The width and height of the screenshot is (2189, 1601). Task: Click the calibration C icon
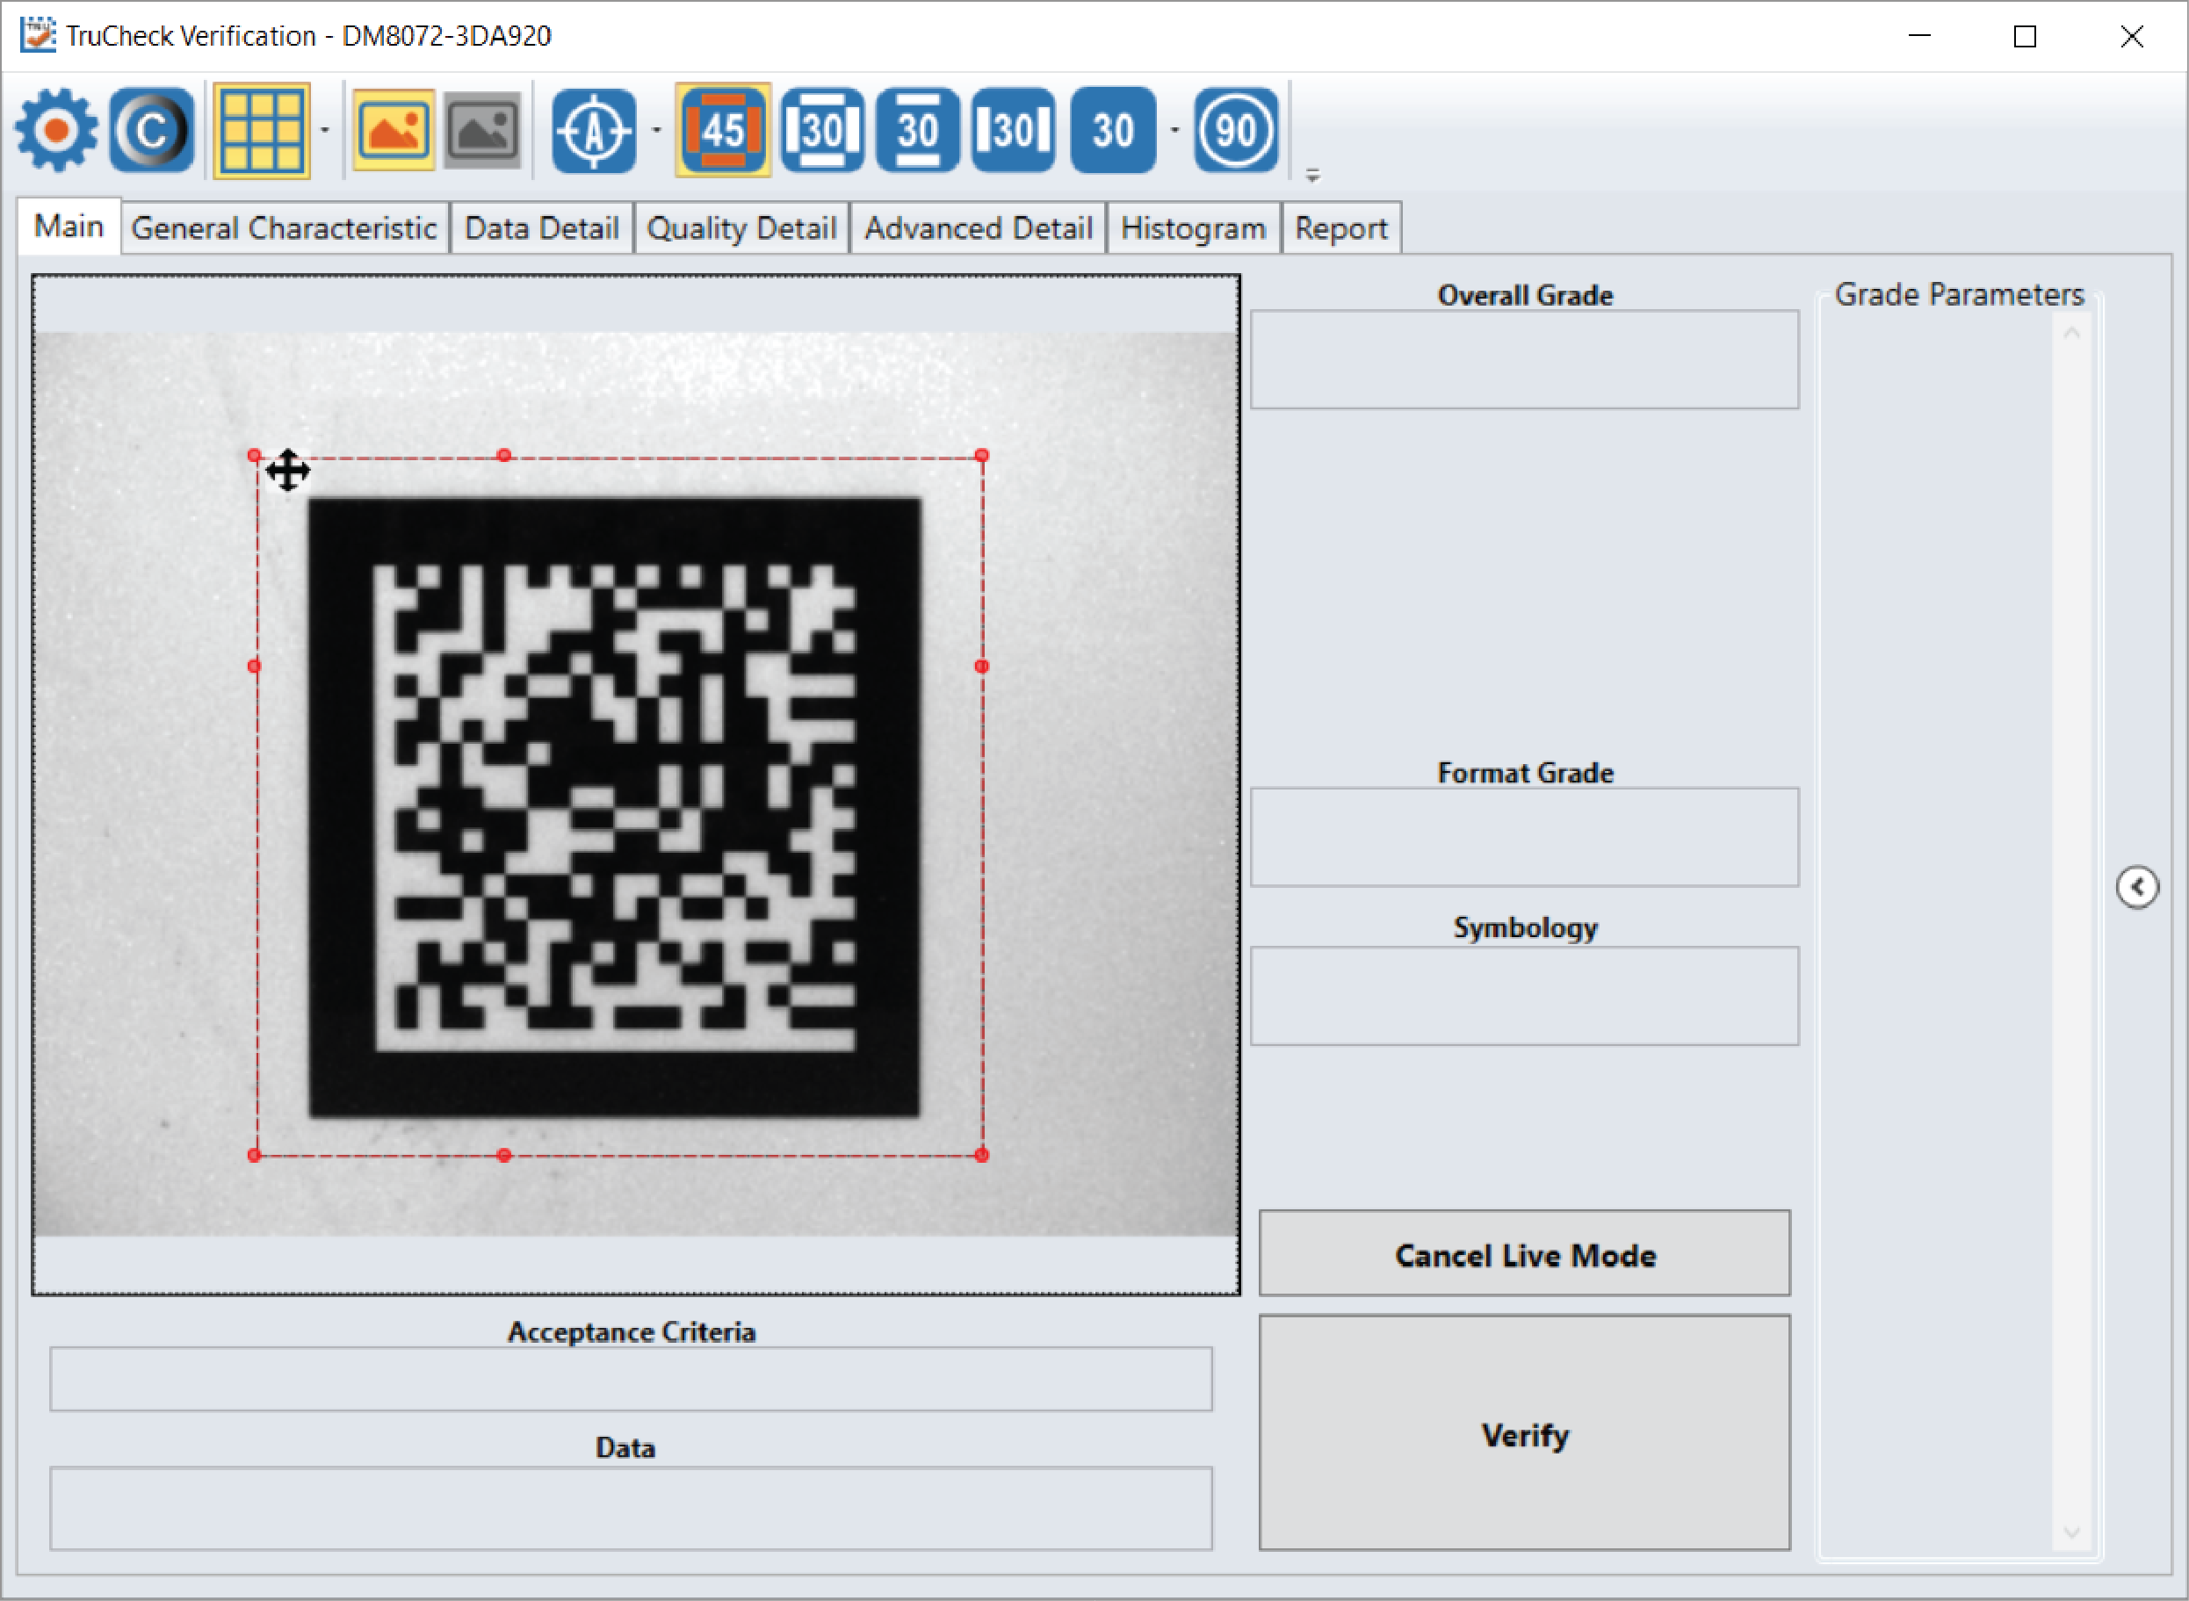click(x=151, y=130)
